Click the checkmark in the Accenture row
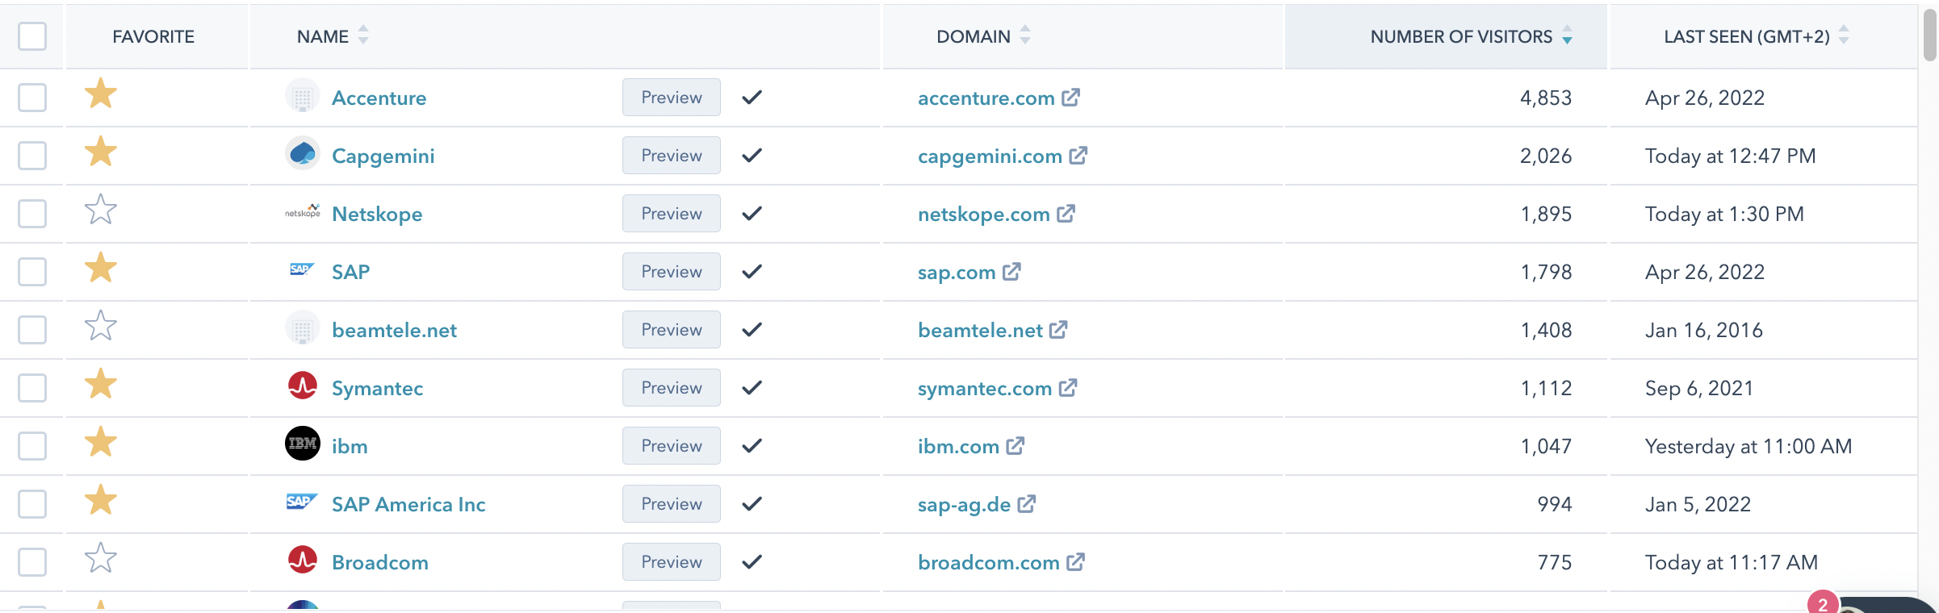 (x=752, y=98)
